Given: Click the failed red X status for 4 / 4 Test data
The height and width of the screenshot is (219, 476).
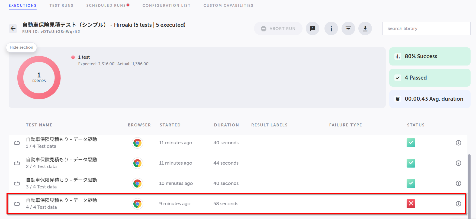Looking at the screenshot, I should pos(411,204).
